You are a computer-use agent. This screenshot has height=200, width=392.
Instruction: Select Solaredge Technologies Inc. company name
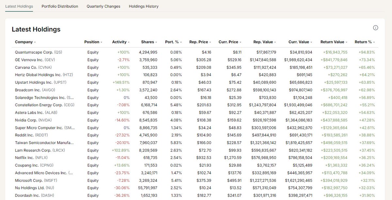(x=44, y=97)
